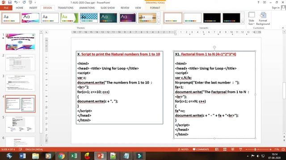Apply the pink and cyan wave theme
Viewport: 286px width, 160px height.
click(x=30, y=18)
